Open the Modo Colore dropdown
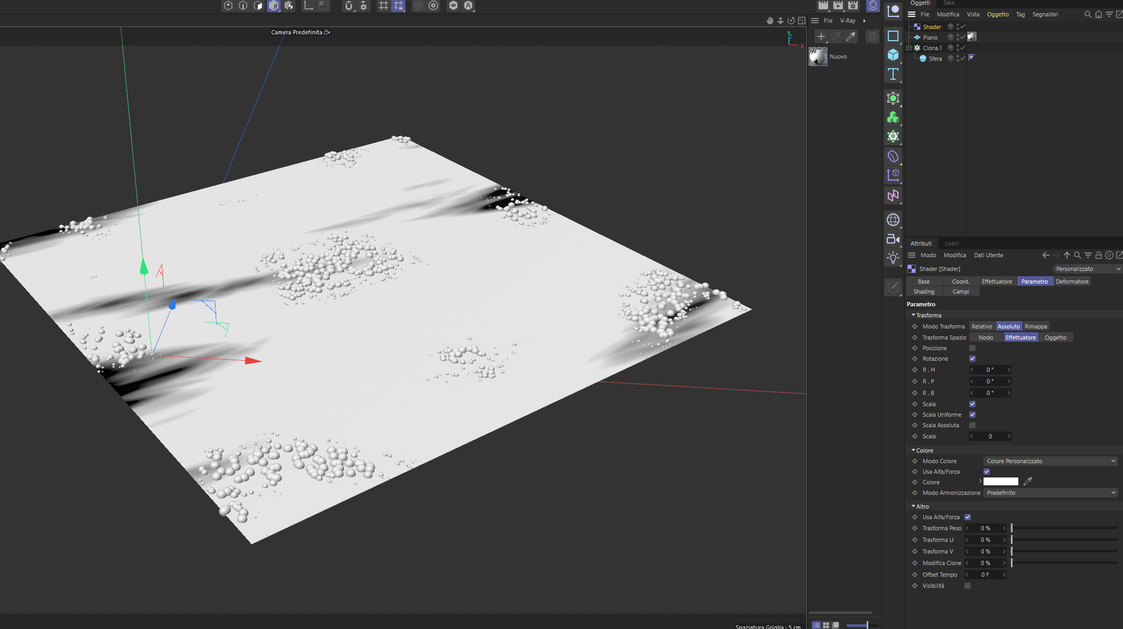Screen dimensions: 1123x629 click(x=1050, y=461)
